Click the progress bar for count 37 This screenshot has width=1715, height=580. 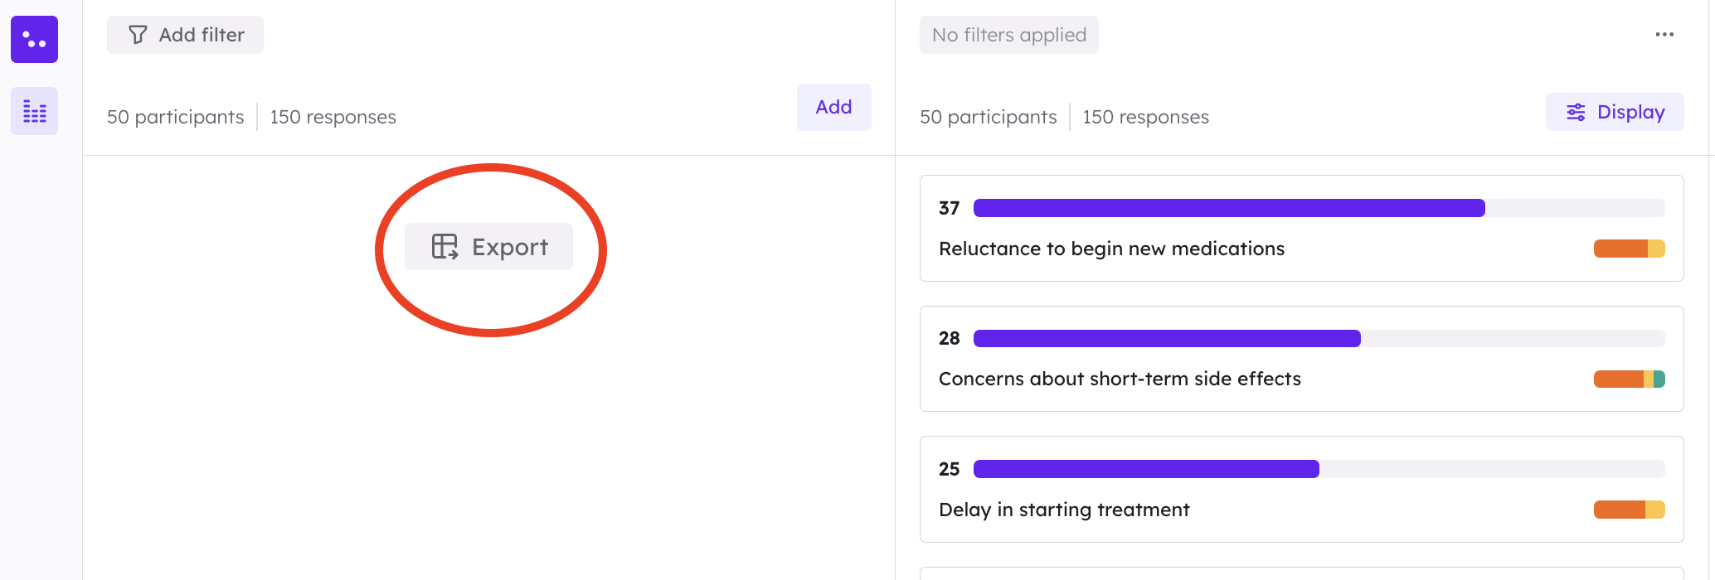click(x=1319, y=208)
